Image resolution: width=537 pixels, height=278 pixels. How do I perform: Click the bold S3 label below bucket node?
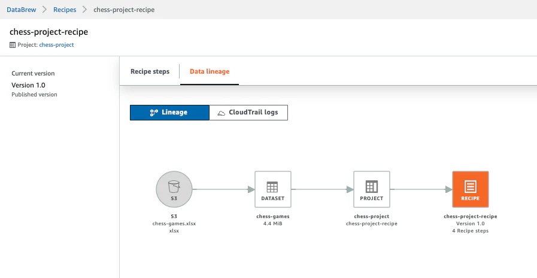click(x=174, y=216)
